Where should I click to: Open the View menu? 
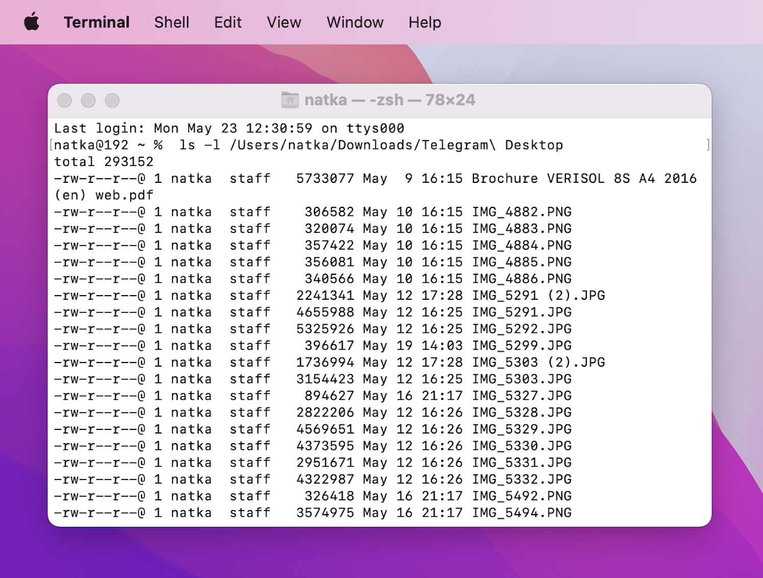(x=283, y=22)
